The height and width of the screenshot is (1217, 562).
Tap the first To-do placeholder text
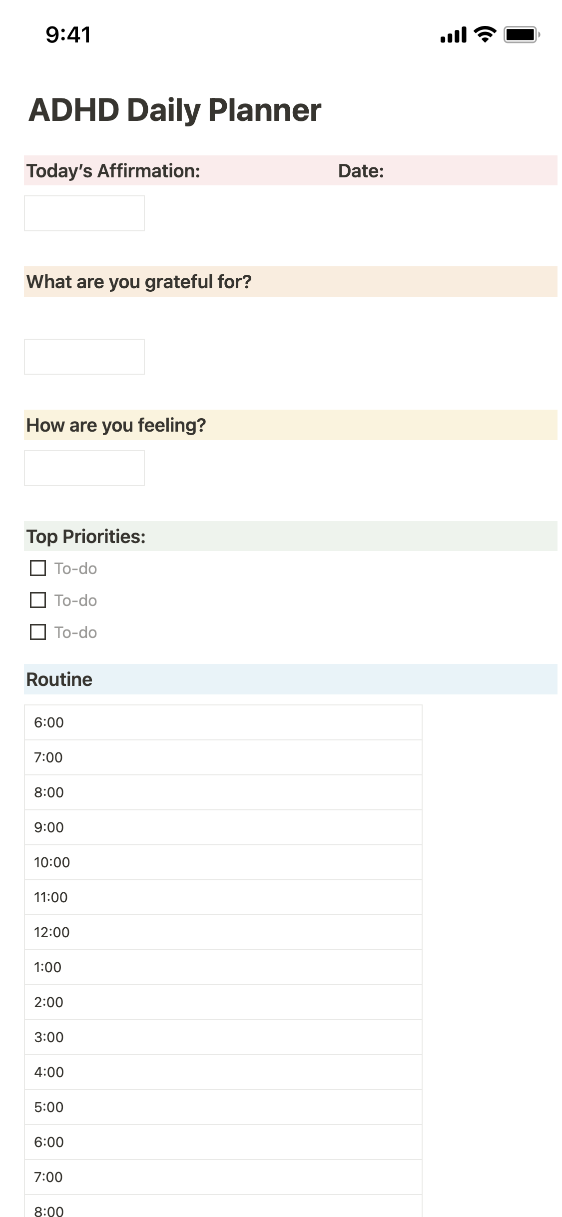click(x=75, y=569)
